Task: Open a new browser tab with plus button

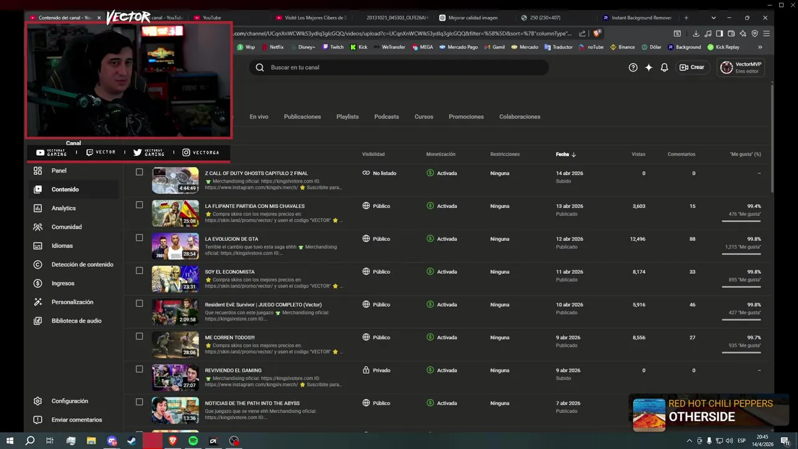Action: pos(686,17)
